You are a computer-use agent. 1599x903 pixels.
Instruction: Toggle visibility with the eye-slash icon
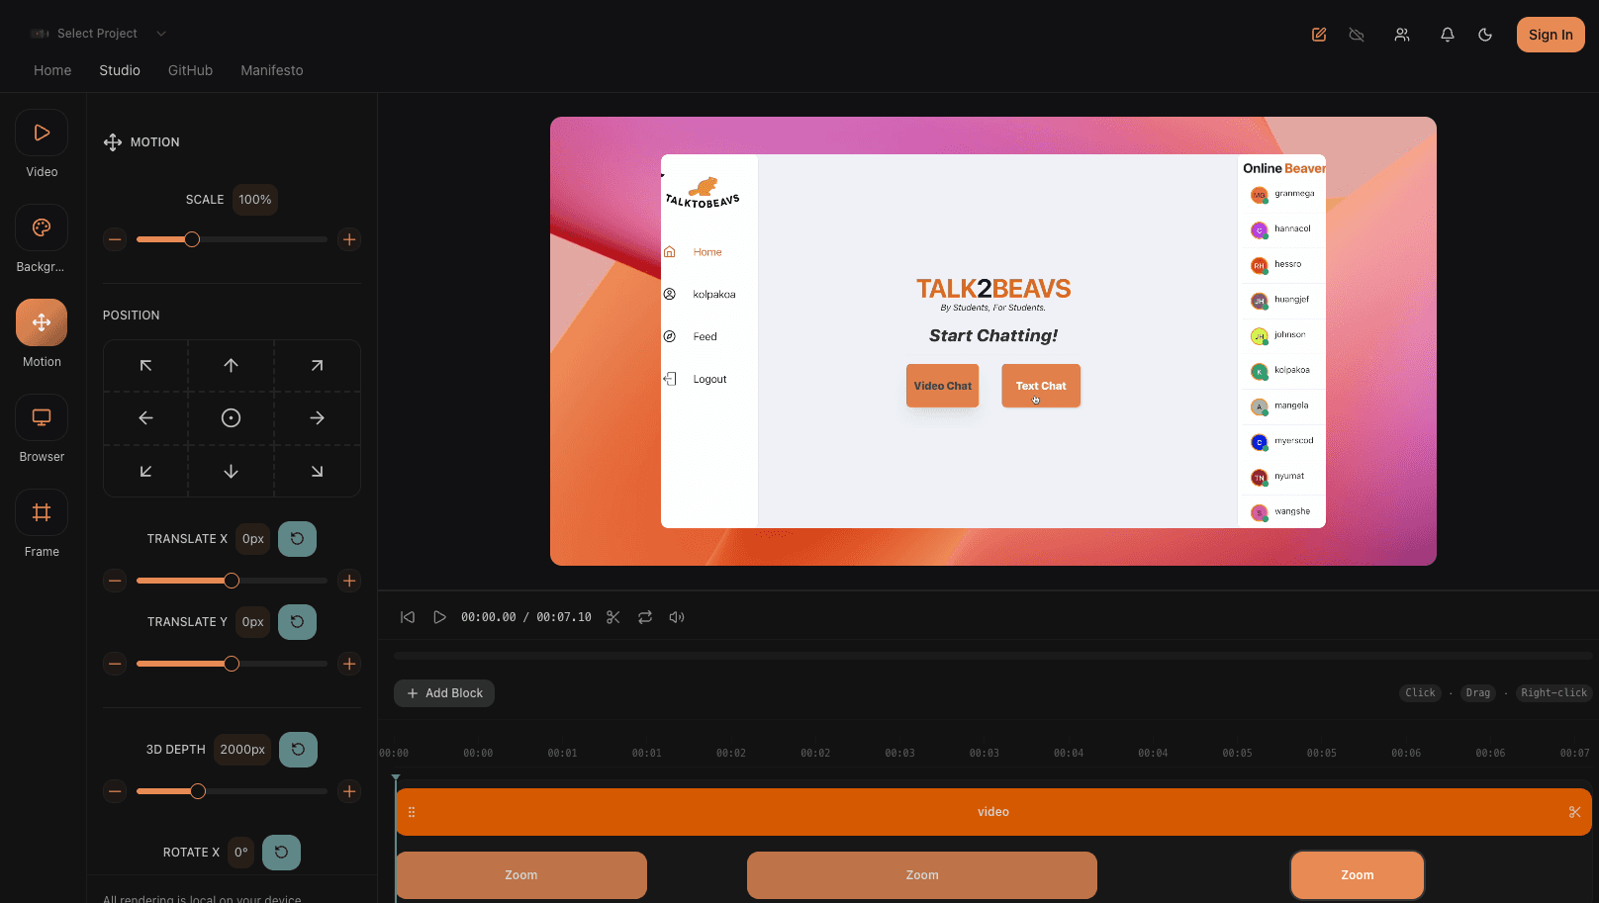point(1357,34)
